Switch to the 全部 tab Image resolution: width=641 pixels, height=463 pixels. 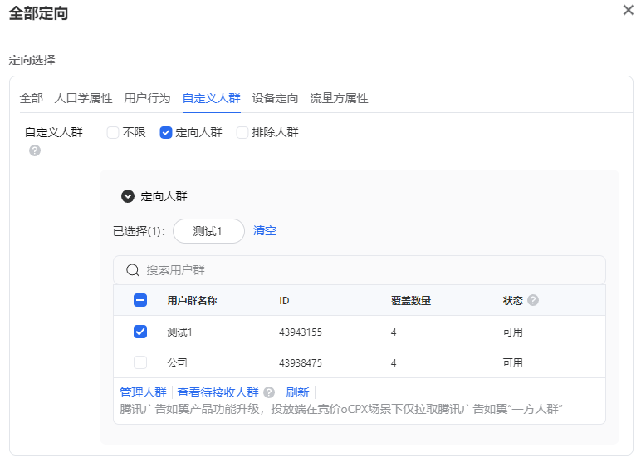[x=31, y=98]
